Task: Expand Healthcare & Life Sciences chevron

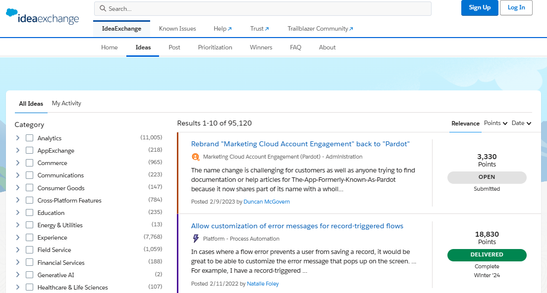Action: point(18,287)
